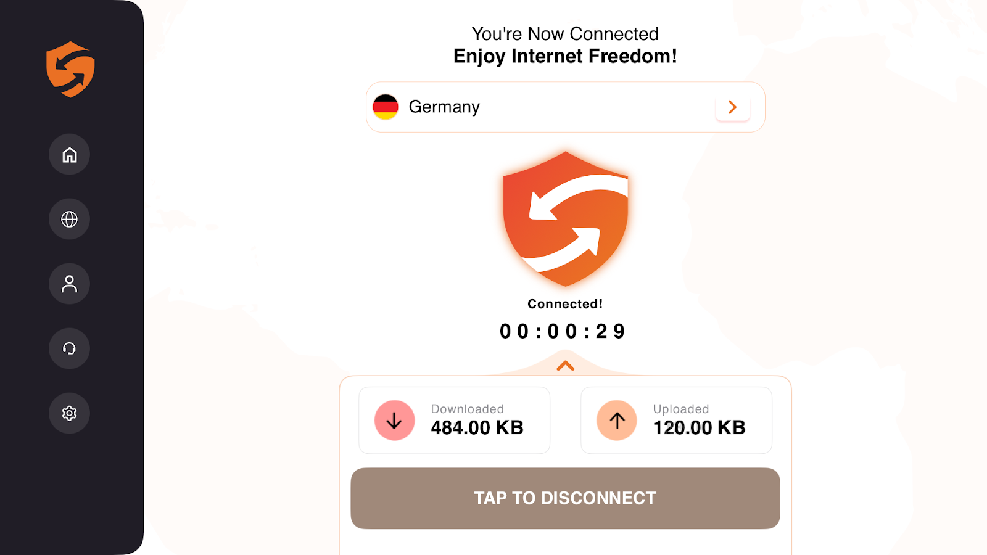The width and height of the screenshot is (987, 555).
Task: Select the Downloaded 484.00 KB value
Action: (477, 427)
